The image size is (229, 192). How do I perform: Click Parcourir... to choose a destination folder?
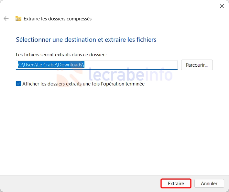point(197,65)
